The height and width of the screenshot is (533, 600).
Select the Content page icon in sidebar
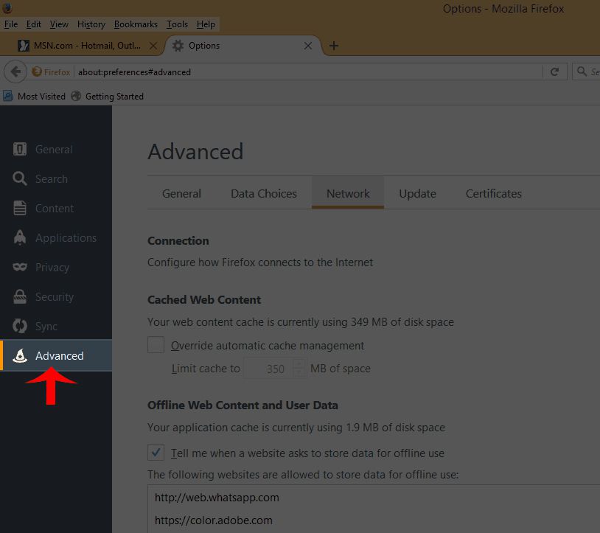(x=21, y=209)
